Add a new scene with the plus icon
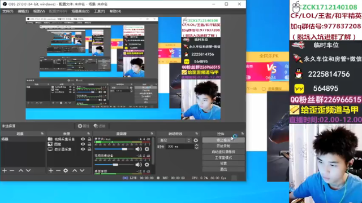362x203 pixels. tap(5, 170)
